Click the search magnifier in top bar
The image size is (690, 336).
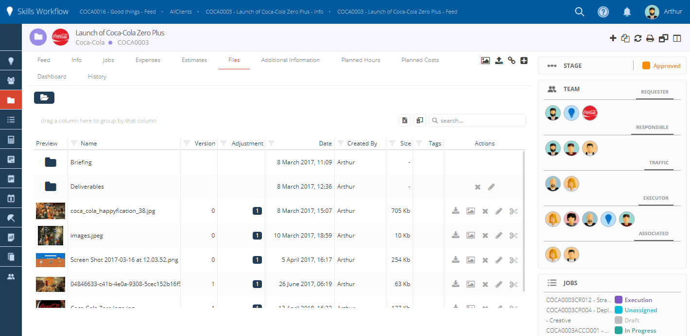(x=579, y=12)
